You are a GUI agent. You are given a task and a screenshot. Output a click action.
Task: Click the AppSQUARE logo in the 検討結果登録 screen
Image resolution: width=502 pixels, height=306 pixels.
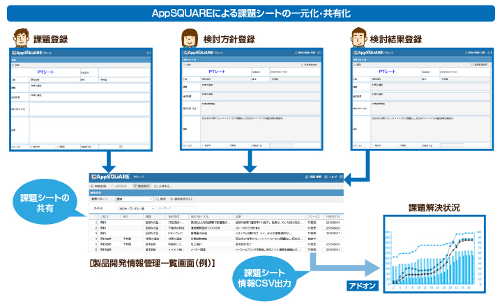[x=369, y=52]
